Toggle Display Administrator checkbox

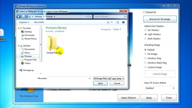(49, 90)
